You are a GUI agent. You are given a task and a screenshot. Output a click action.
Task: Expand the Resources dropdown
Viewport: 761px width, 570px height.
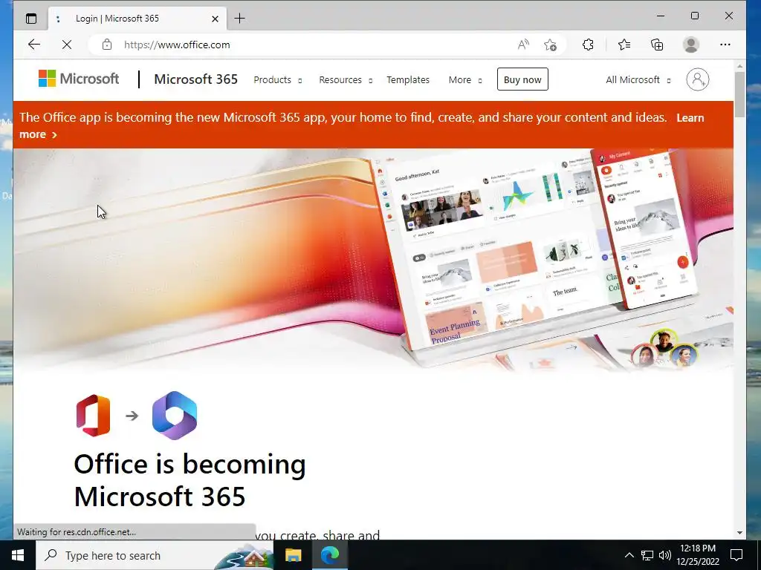(346, 80)
